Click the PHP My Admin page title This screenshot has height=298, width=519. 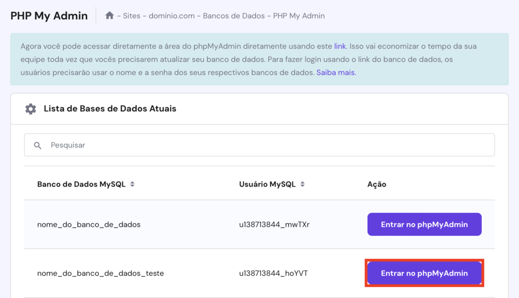point(49,16)
